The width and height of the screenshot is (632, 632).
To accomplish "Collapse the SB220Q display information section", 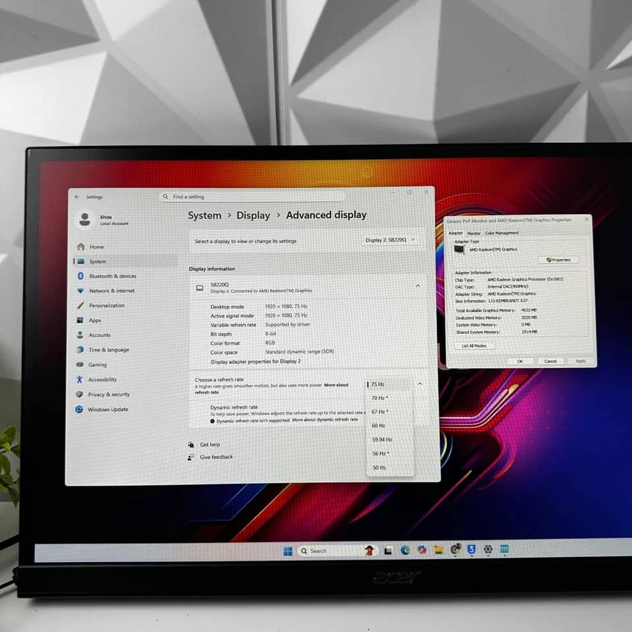I will (x=417, y=286).
